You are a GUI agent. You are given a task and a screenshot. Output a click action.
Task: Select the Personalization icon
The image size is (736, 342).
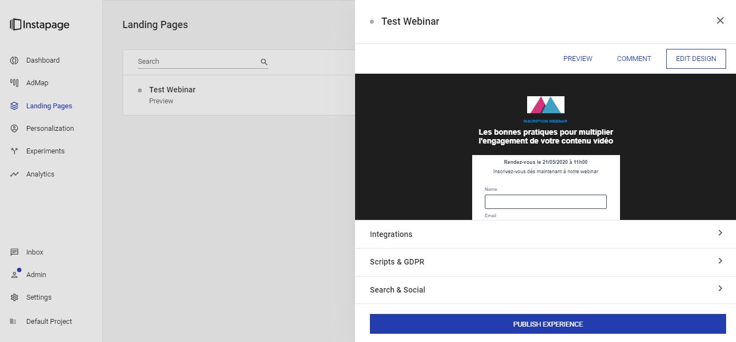15,129
